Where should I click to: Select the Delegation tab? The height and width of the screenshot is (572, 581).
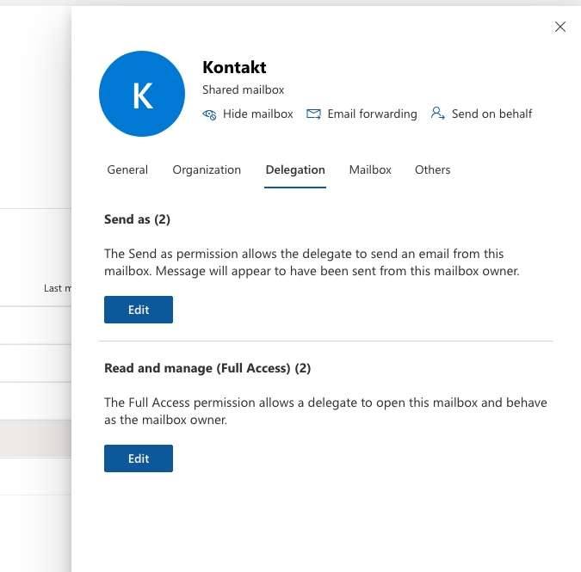(295, 170)
